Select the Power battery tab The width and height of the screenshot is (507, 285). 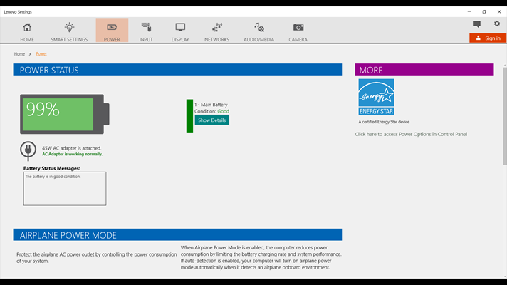click(x=112, y=30)
